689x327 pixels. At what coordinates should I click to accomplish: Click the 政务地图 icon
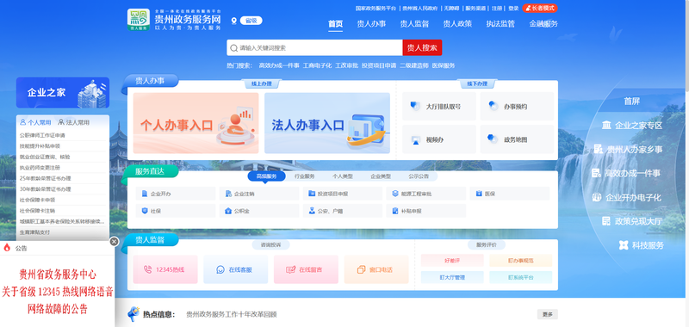click(493, 139)
